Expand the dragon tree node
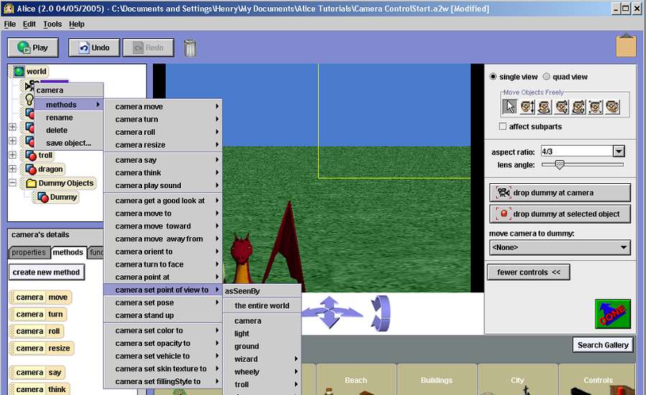The width and height of the screenshot is (646, 395). click(13, 169)
